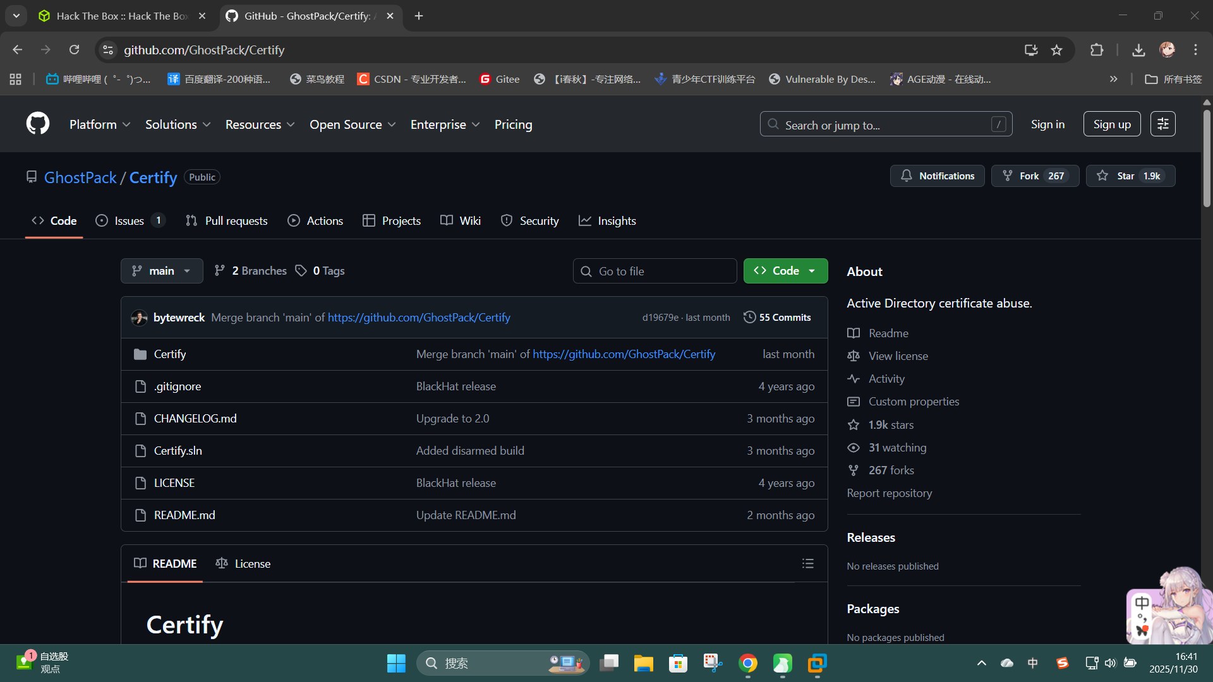
Task: Focus the Go to file field
Action: coord(655,271)
